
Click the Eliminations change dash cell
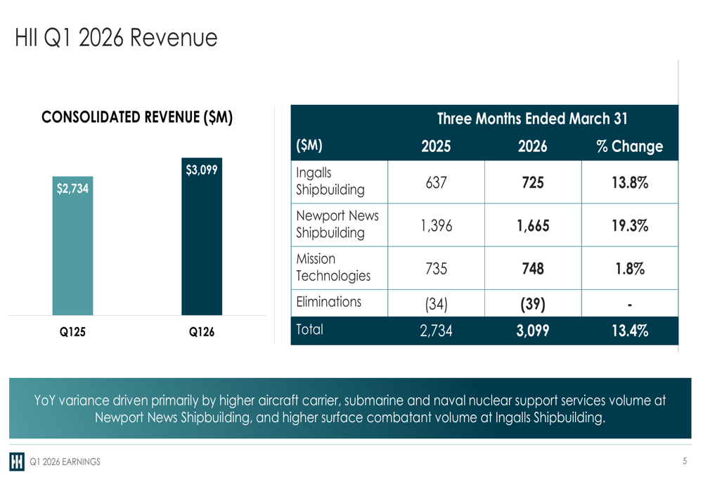pyautogui.click(x=630, y=304)
